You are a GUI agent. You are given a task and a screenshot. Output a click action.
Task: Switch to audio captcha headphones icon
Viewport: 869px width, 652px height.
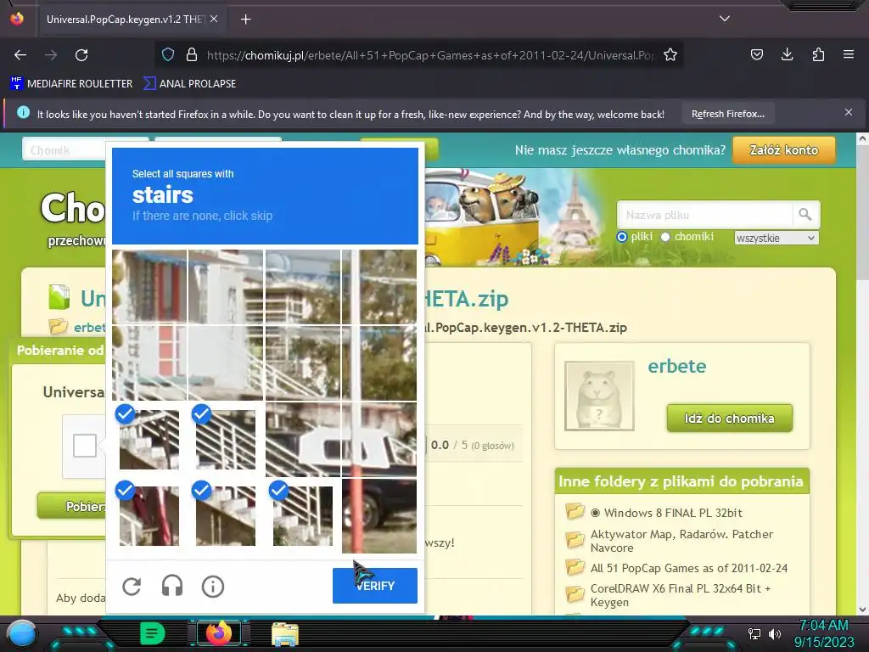[x=172, y=586]
